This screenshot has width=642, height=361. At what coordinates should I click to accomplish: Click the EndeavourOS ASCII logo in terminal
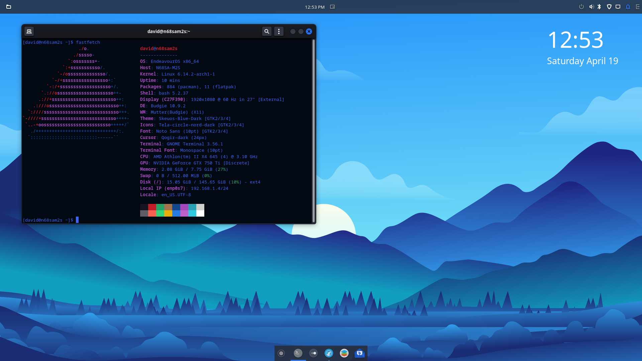pyautogui.click(x=76, y=93)
